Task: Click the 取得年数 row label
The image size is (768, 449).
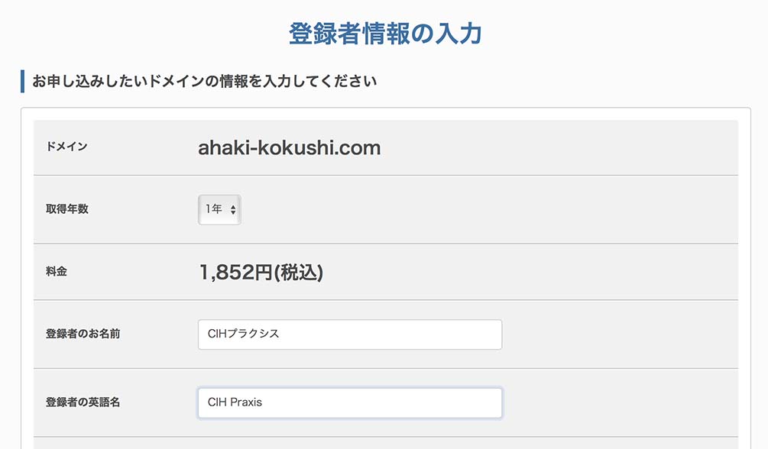Action: (67, 209)
